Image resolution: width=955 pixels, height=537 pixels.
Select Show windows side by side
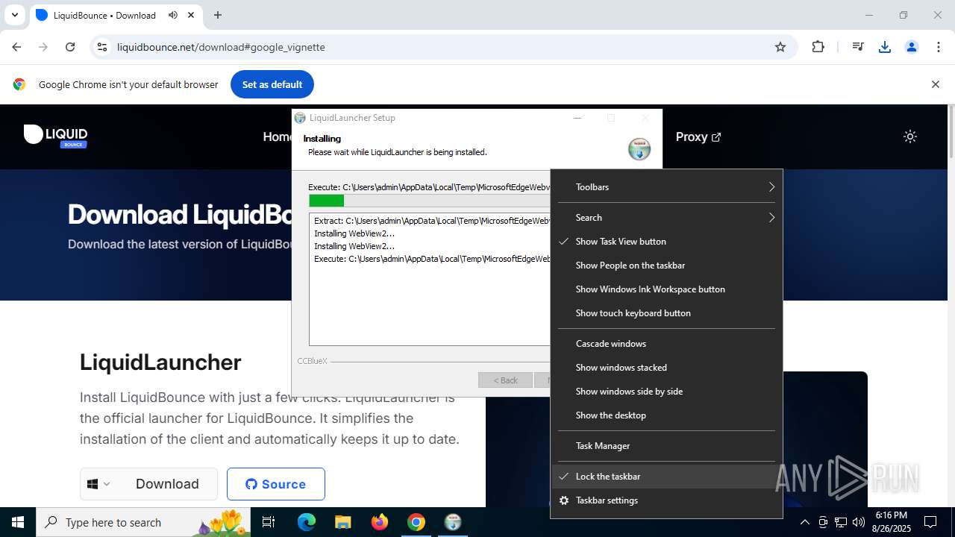pyautogui.click(x=667, y=392)
